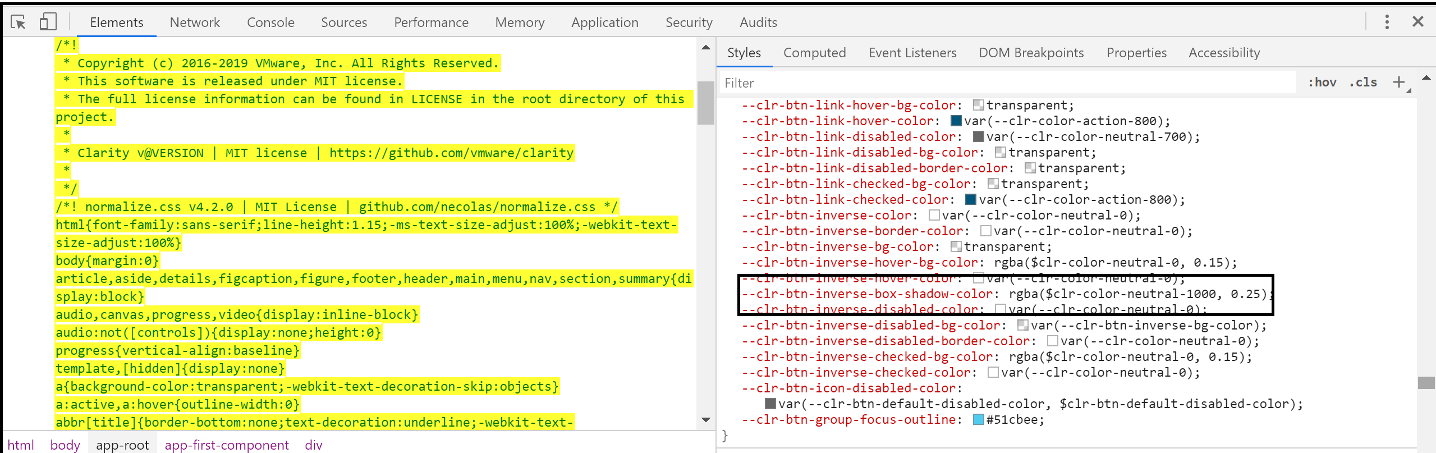Click div in the DOM breadcrumb
Screen dimensions: 1436x453
point(313,445)
